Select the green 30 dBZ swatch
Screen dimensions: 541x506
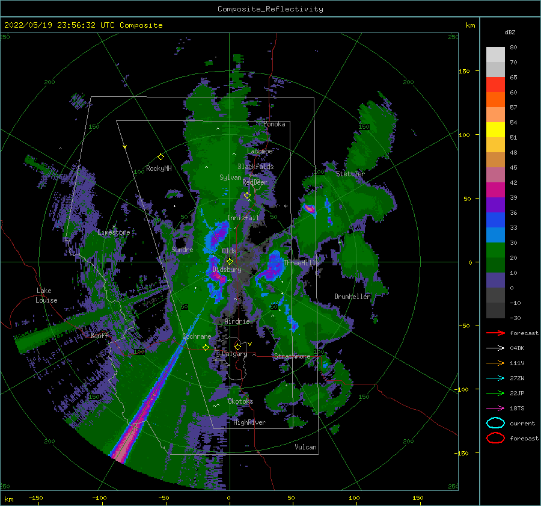tap(495, 250)
